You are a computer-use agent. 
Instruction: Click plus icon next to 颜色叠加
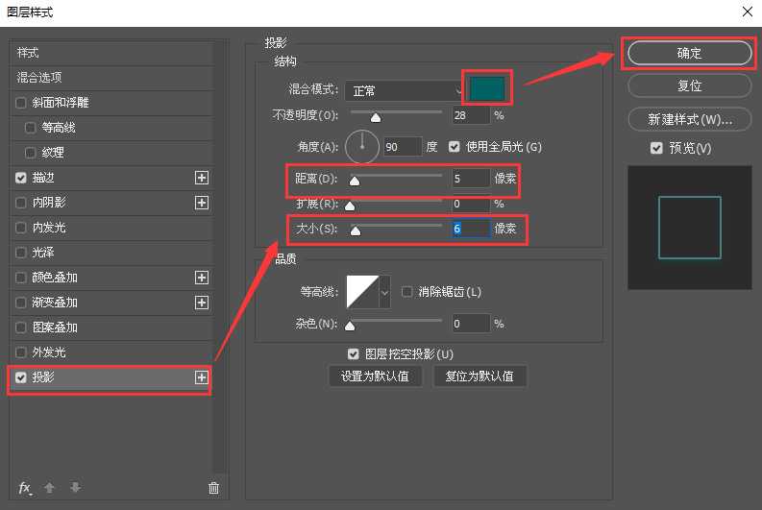202,278
